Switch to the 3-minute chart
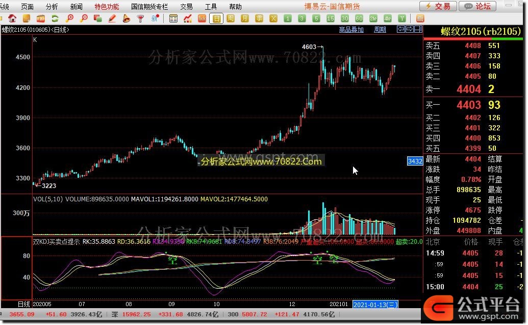528x325 pixels. [x=302, y=18]
